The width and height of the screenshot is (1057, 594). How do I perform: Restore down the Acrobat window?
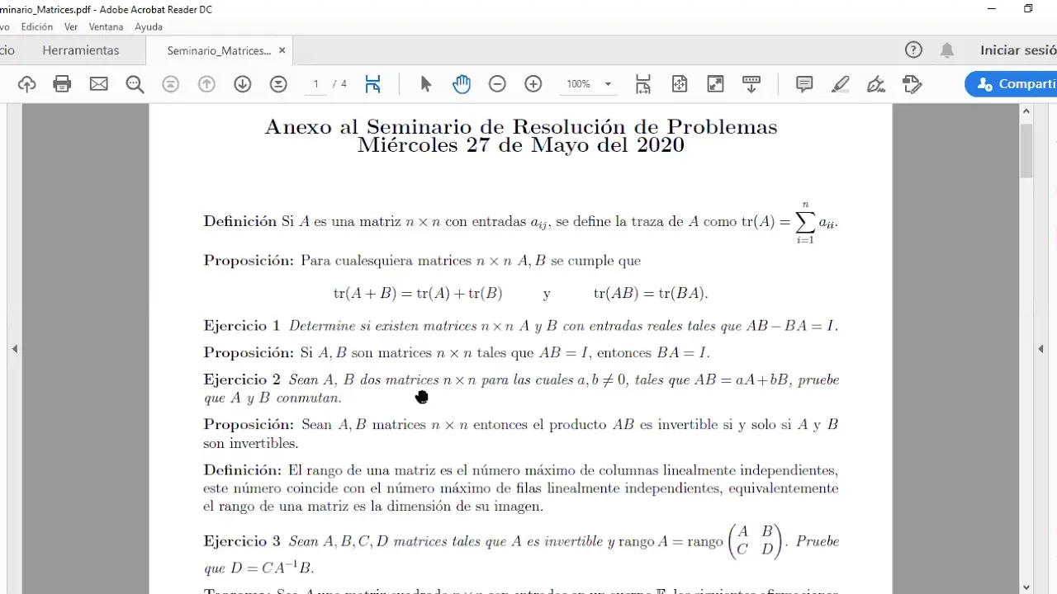click(x=1028, y=8)
